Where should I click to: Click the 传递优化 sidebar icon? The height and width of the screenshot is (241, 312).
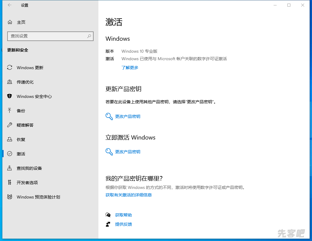[10, 82]
